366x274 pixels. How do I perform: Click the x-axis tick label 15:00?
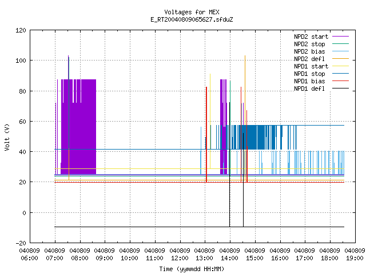coord(254,258)
